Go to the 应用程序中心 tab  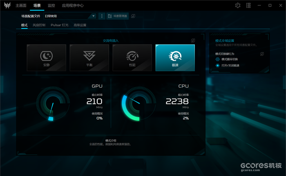point(73,6)
